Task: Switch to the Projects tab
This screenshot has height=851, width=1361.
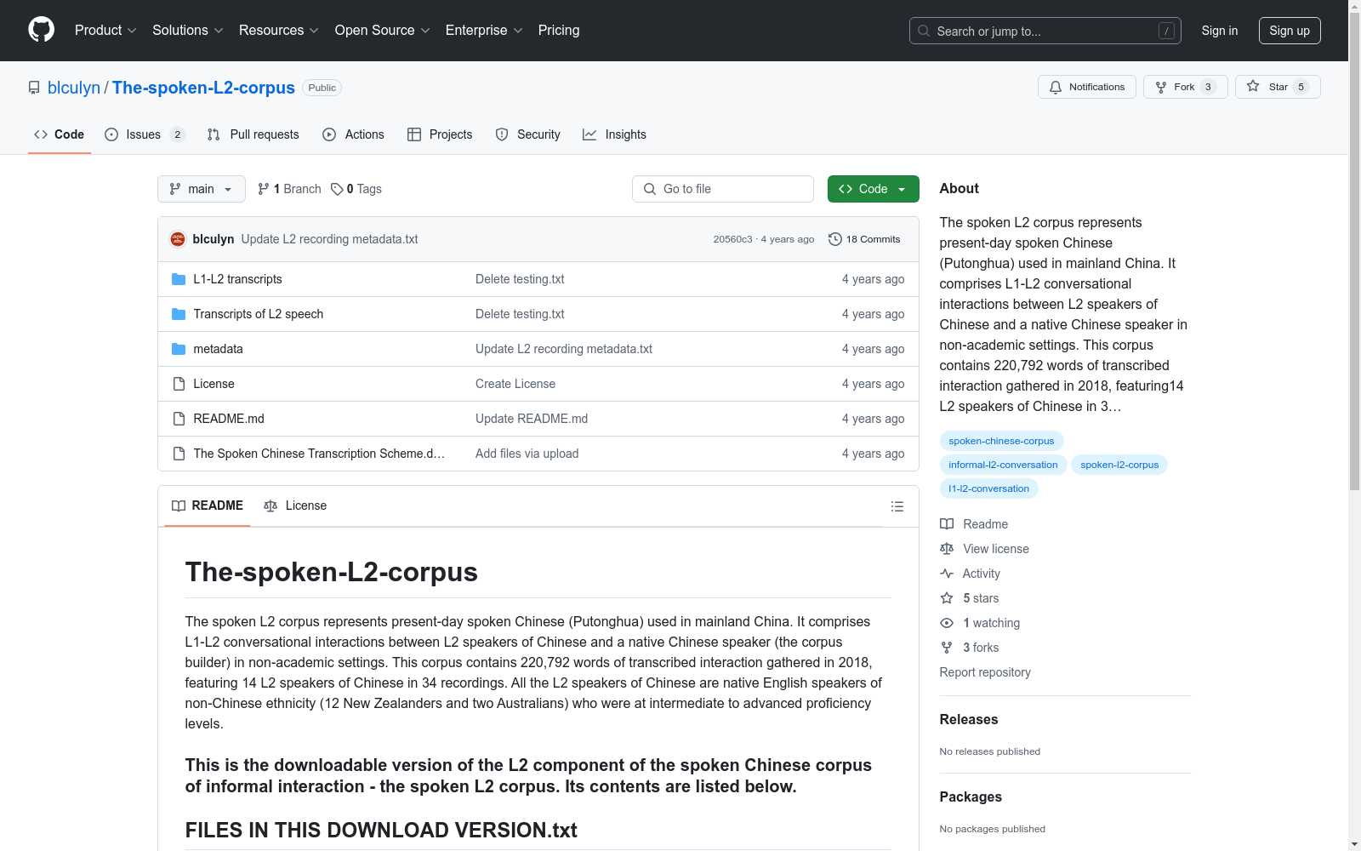Action: point(440,134)
